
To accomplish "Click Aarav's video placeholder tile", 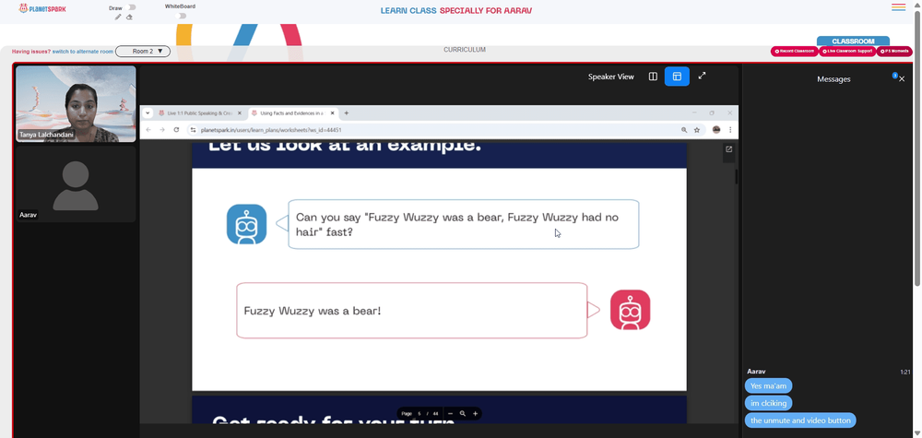I will [76, 184].
